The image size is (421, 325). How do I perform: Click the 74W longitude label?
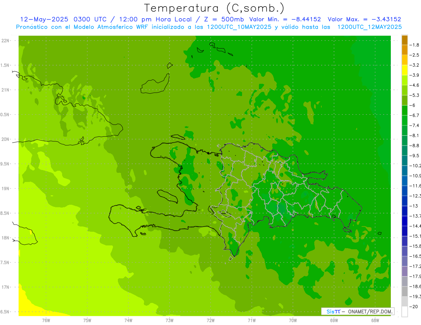point(128,320)
